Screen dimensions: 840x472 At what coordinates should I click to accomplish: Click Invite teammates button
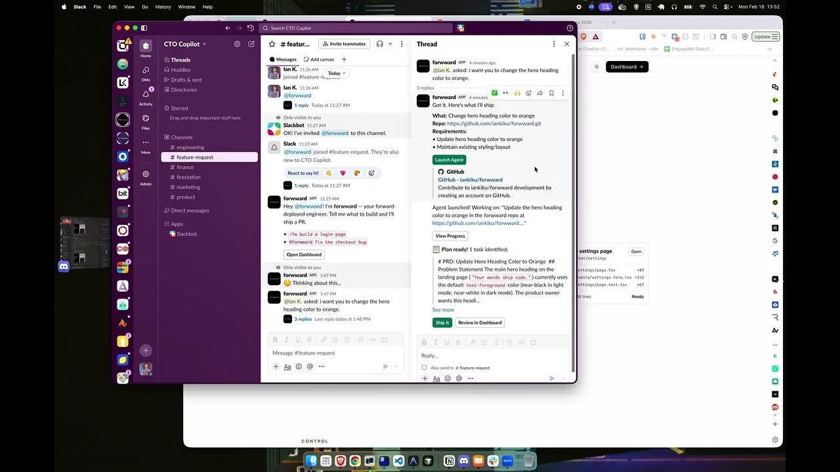point(343,44)
